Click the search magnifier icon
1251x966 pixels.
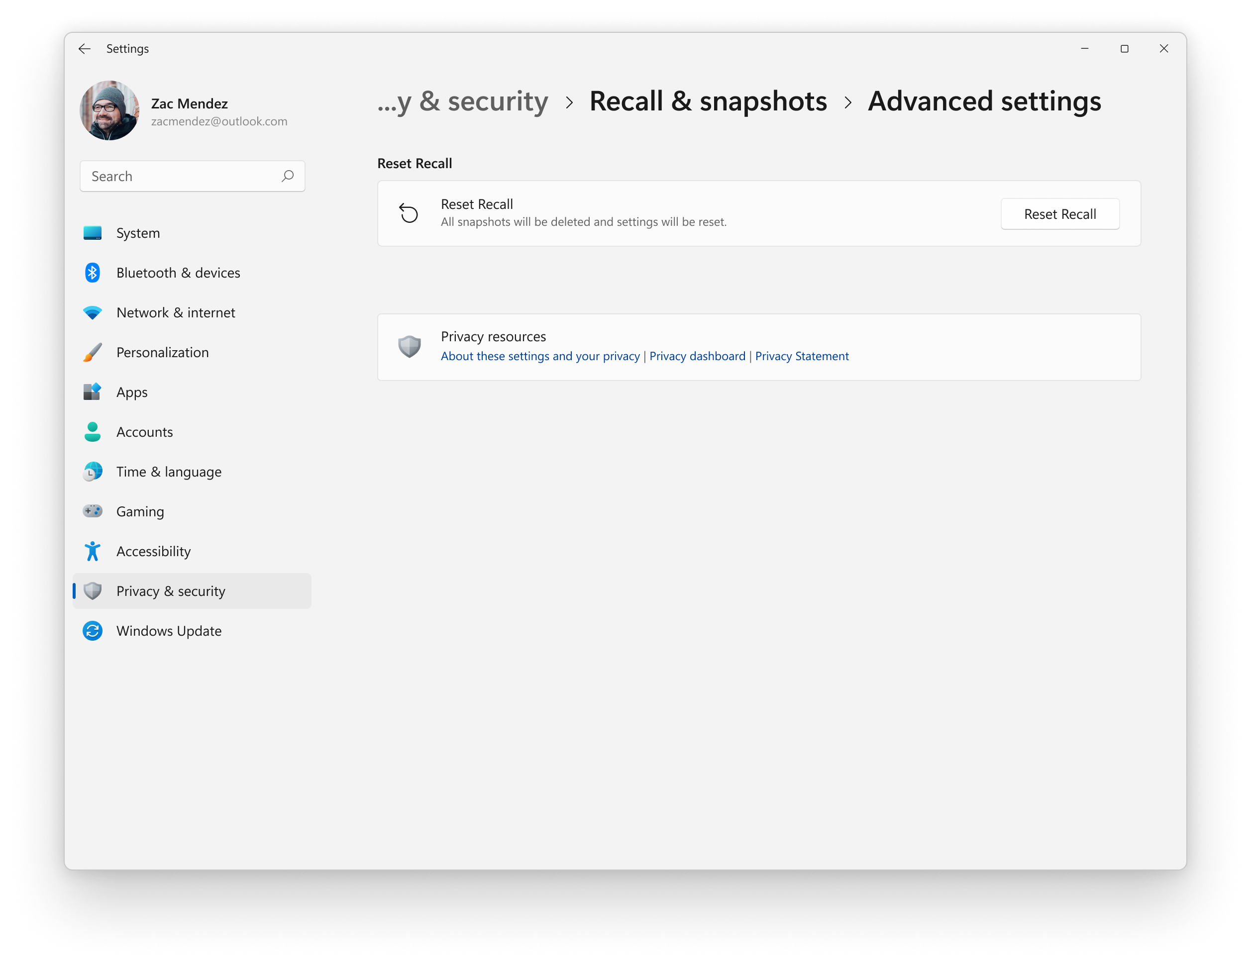coord(288,176)
